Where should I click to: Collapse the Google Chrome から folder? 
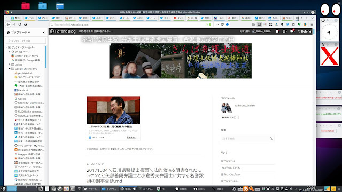(x=10, y=69)
